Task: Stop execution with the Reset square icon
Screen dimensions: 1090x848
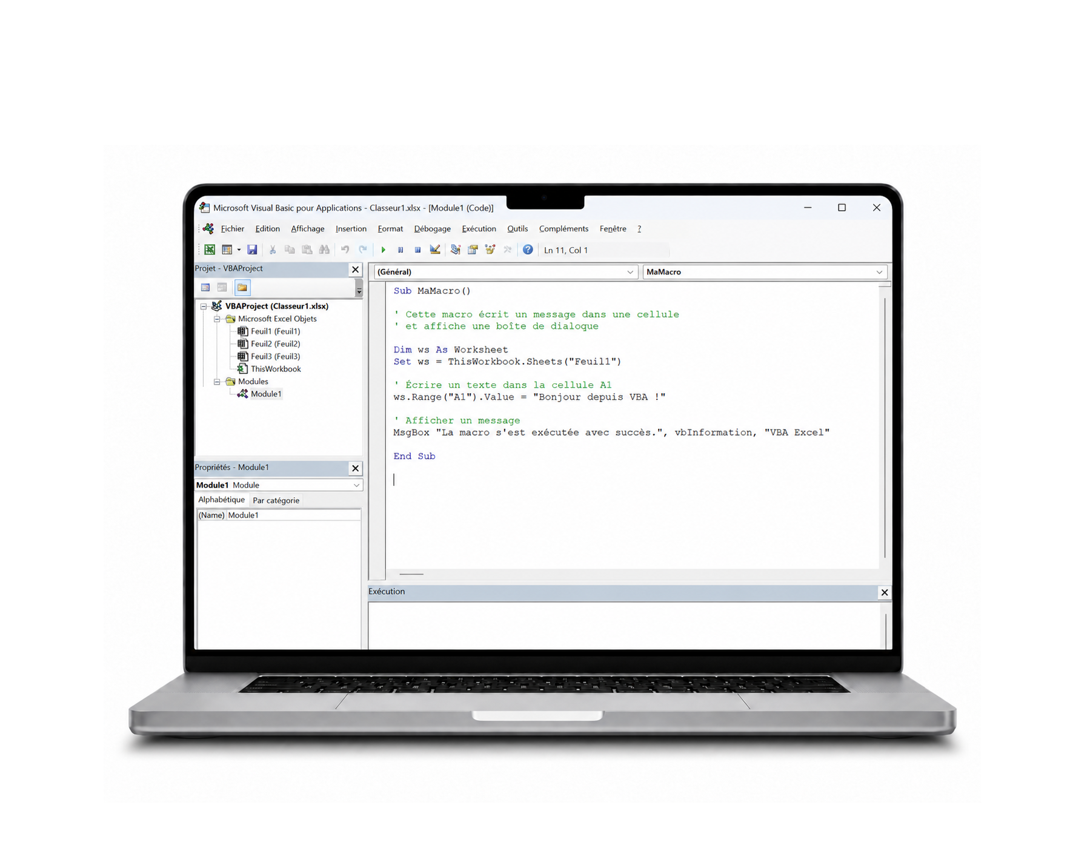Action: tap(417, 250)
